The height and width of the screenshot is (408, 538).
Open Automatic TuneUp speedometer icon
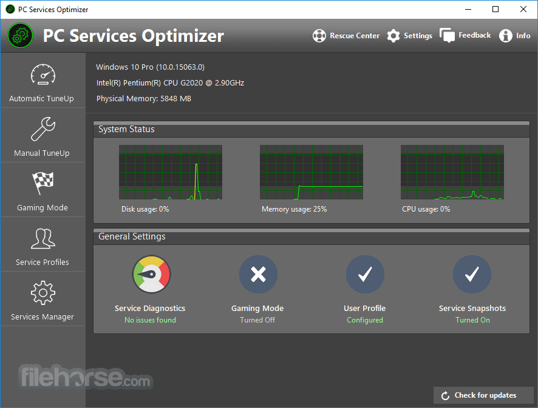click(43, 75)
